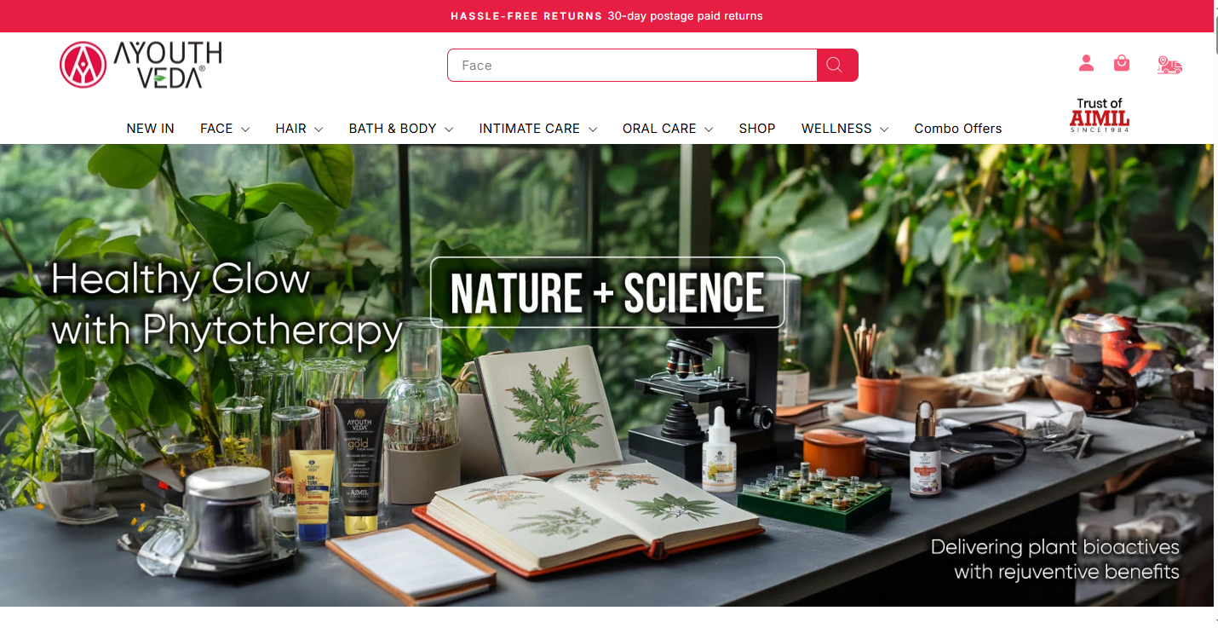
Task: Focus the Face search input field
Action: point(632,66)
